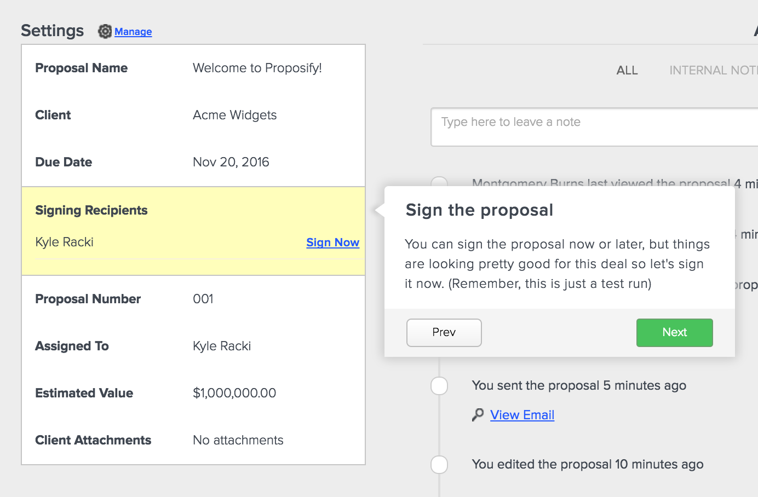Image resolution: width=758 pixels, height=497 pixels.
Task: Open the View Email link
Action: (522, 415)
